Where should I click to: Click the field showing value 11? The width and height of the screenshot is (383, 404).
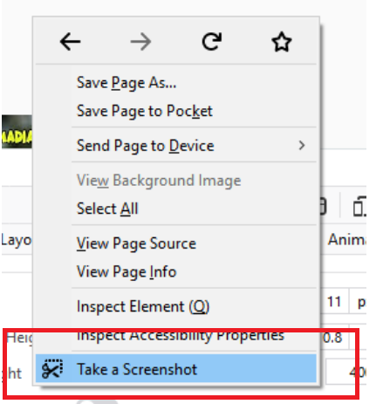(x=334, y=302)
